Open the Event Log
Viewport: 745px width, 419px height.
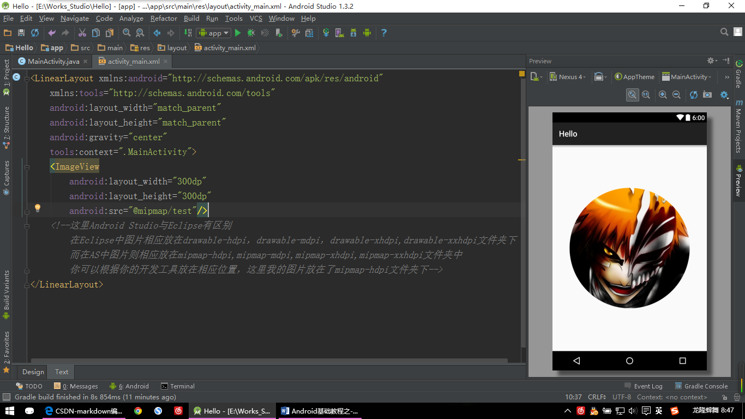[x=644, y=386]
